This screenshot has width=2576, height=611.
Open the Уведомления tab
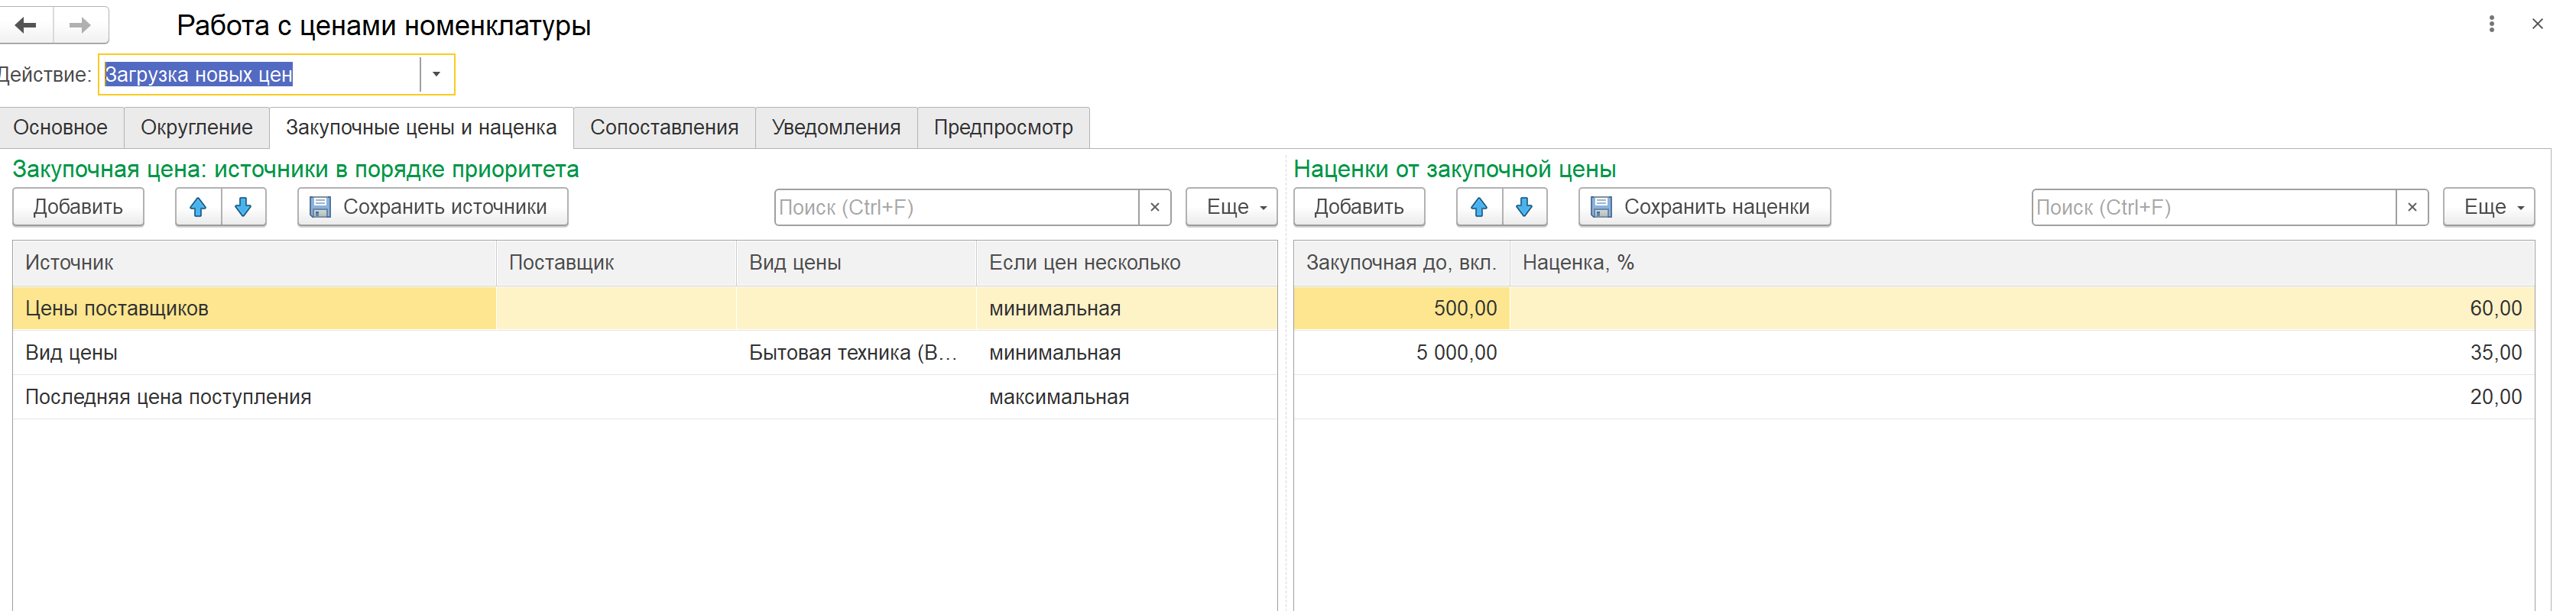836,128
